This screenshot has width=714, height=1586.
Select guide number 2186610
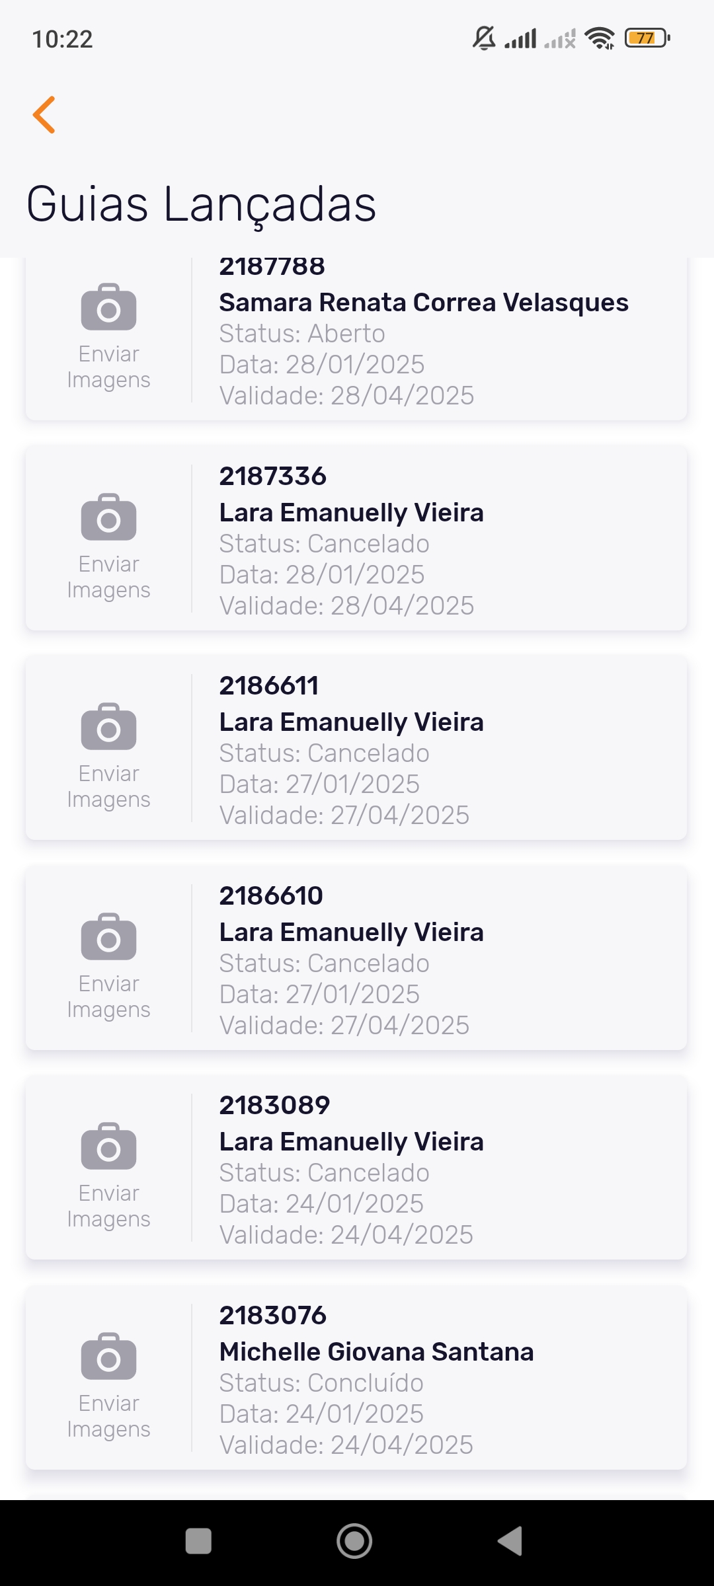coord(271,896)
